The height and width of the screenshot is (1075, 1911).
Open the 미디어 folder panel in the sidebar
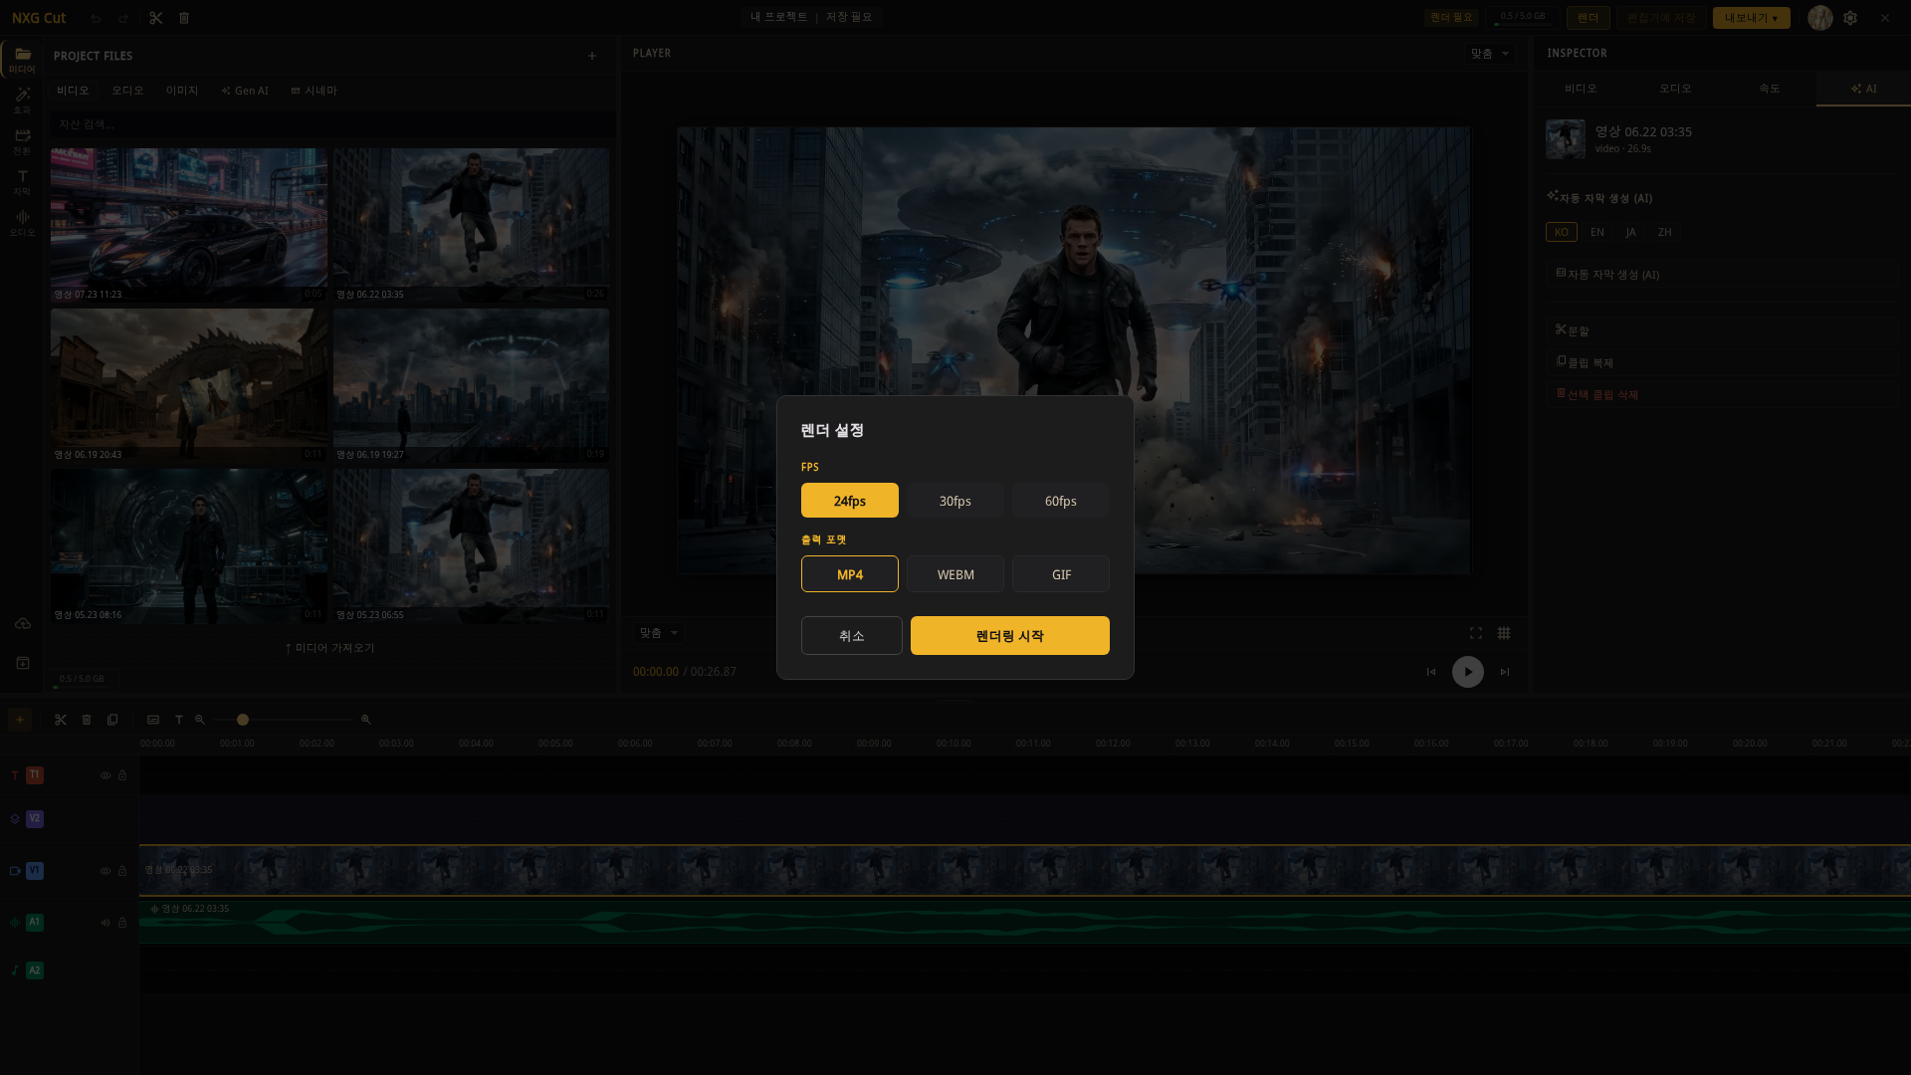tap(22, 59)
